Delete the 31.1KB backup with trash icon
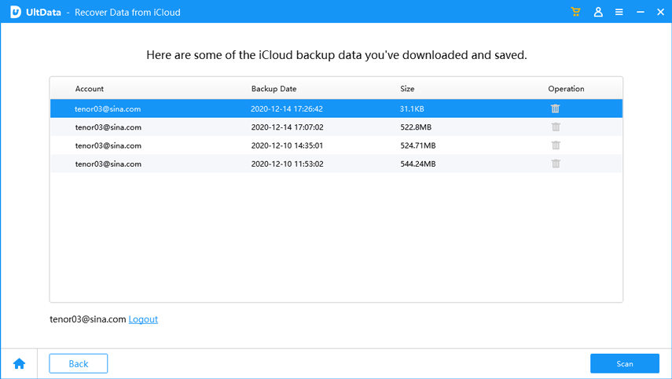This screenshot has height=379, width=672. tap(556, 109)
